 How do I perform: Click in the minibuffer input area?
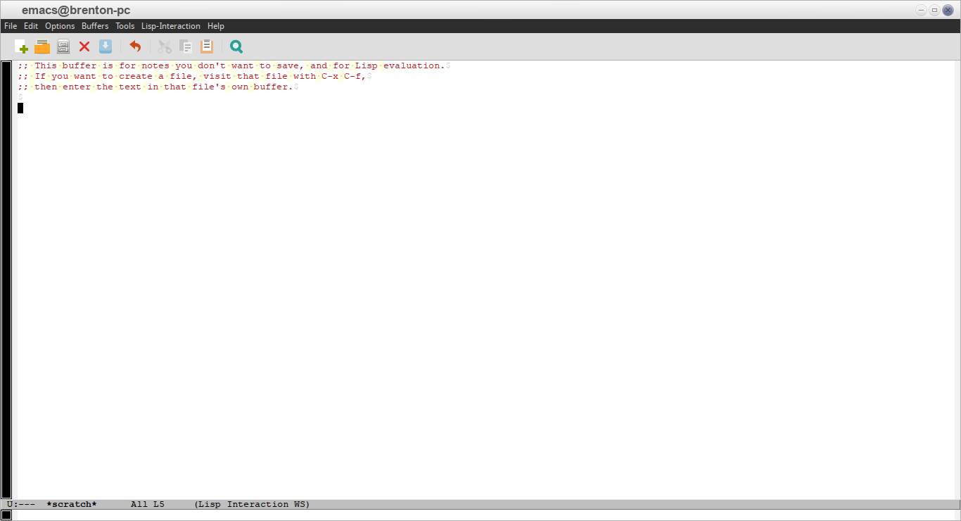click(485, 515)
